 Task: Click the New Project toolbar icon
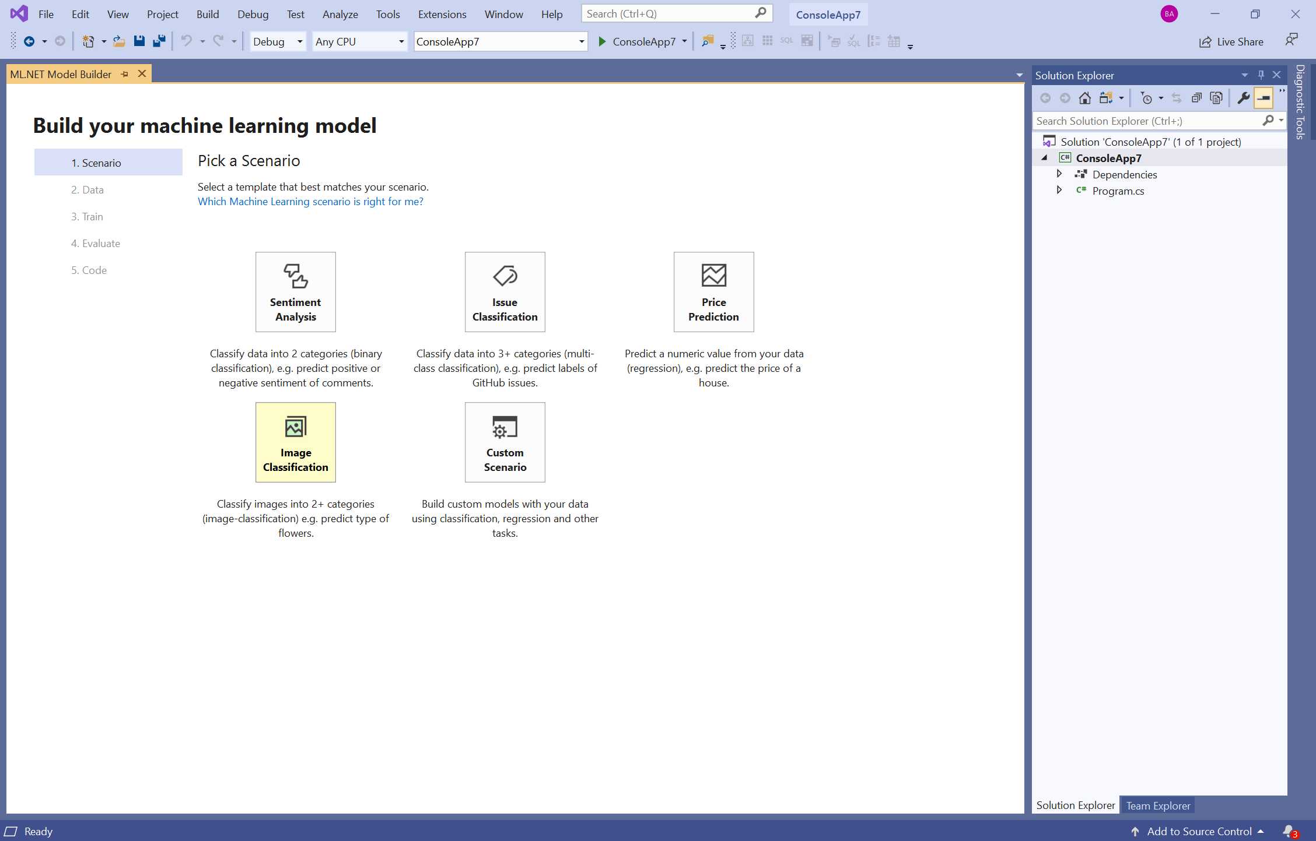(x=88, y=41)
